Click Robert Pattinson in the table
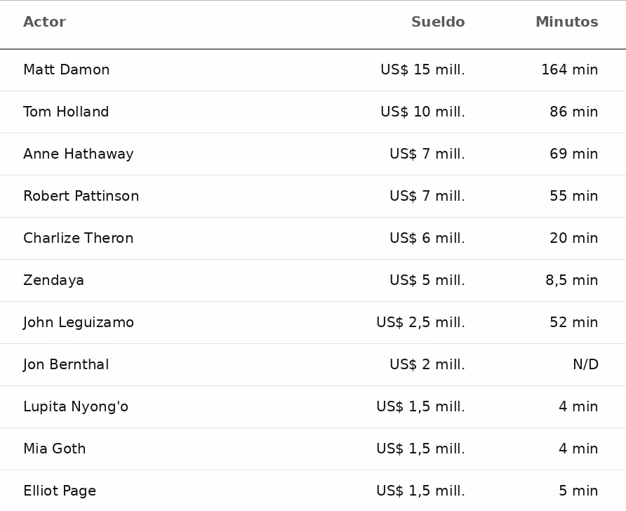The image size is (626, 511). point(81,196)
